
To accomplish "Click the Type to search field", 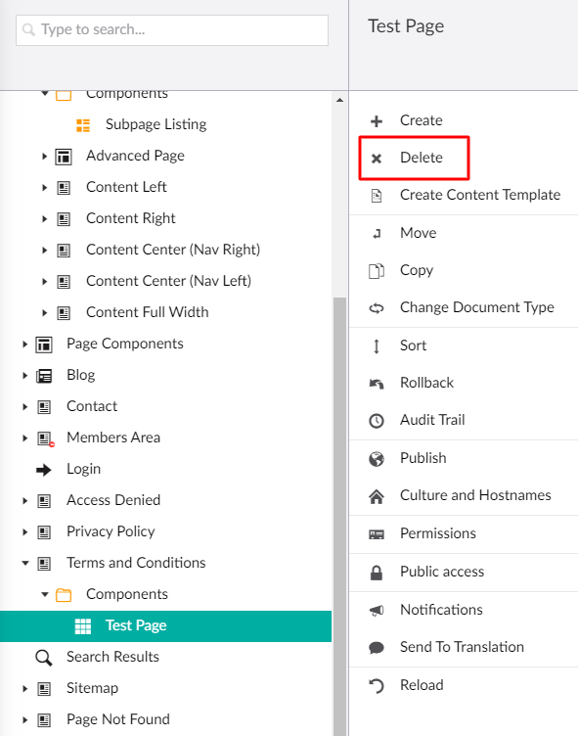I will click(172, 30).
